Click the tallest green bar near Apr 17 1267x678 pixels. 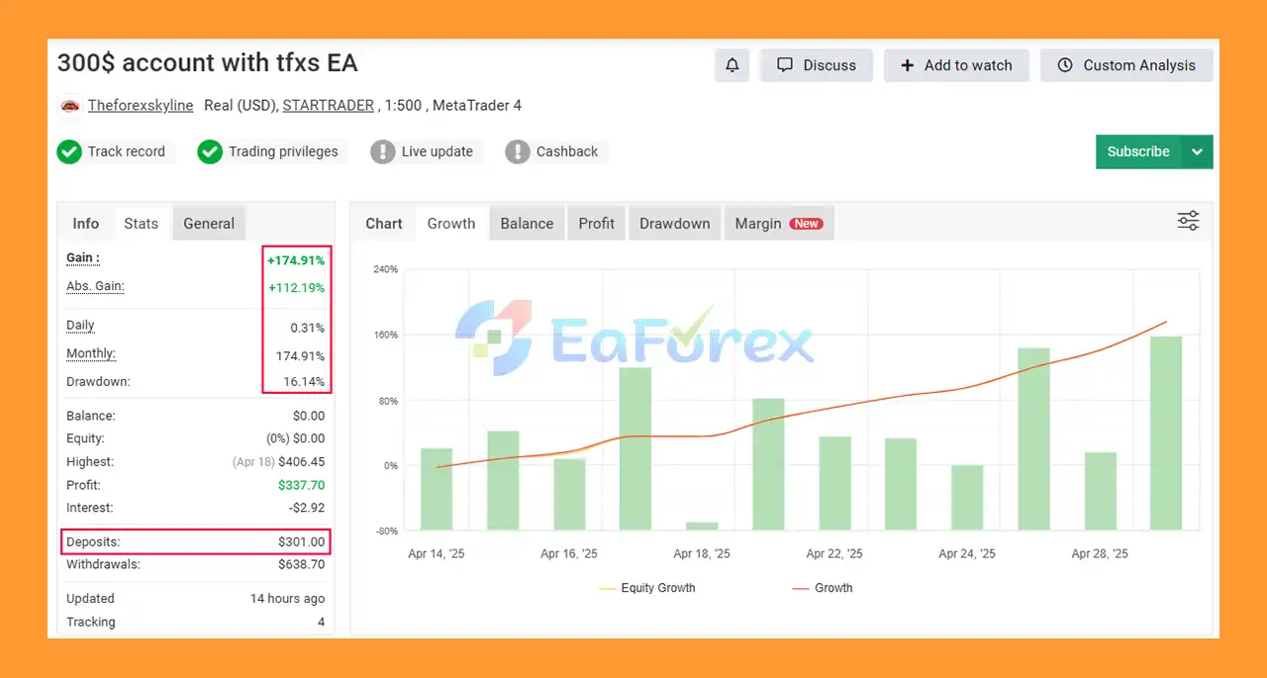pos(635,447)
